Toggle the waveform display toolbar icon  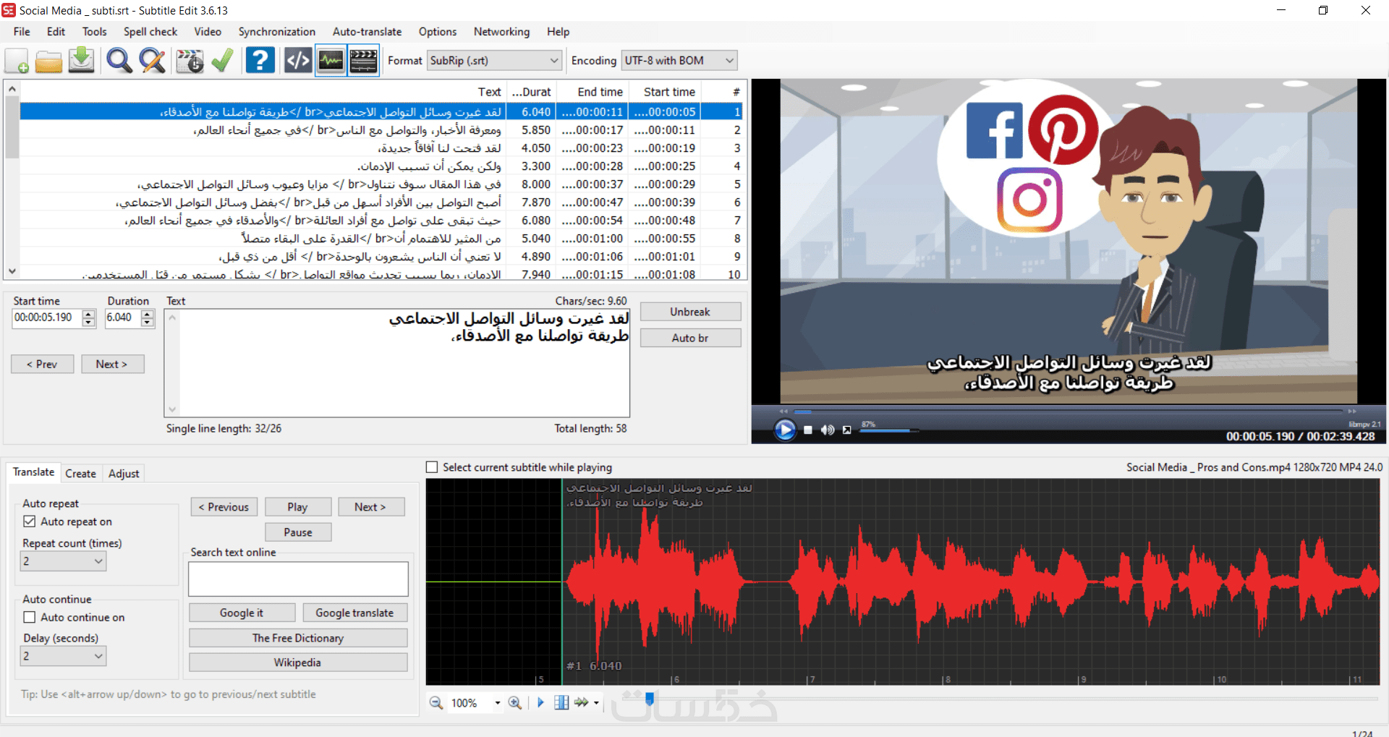pyautogui.click(x=331, y=61)
